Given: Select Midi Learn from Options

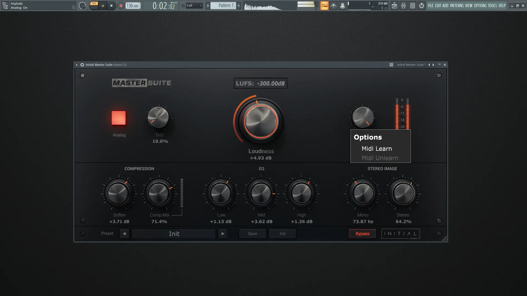Looking at the screenshot, I should (377, 149).
